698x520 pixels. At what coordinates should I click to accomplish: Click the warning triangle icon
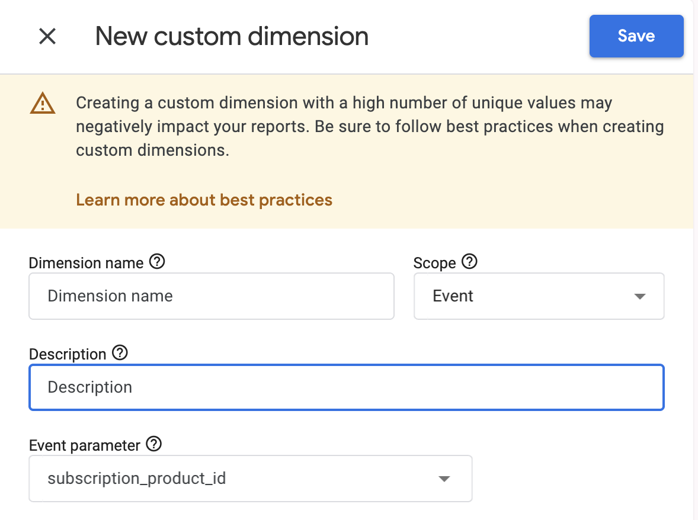pyautogui.click(x=43, y=103)
